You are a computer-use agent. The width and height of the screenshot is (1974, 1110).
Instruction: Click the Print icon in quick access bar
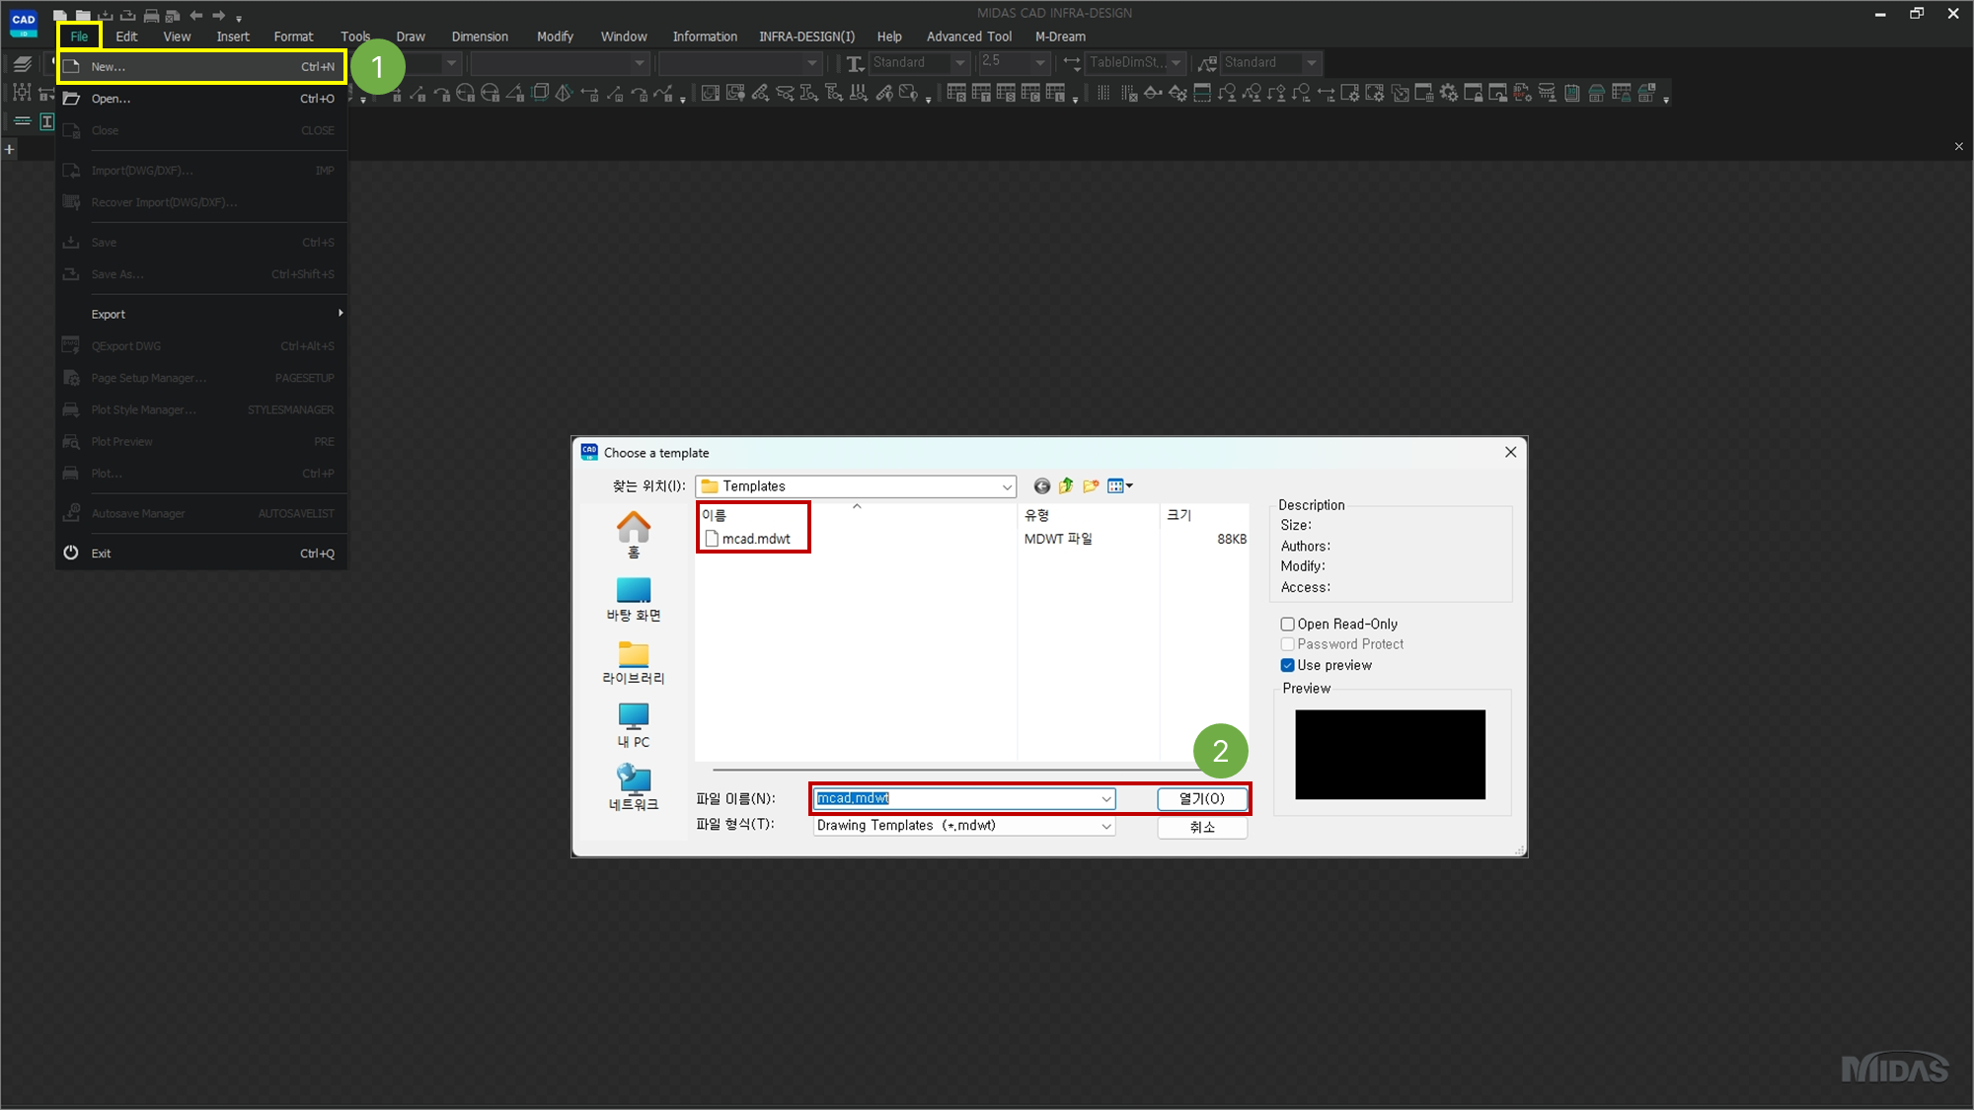pos(151,15)
